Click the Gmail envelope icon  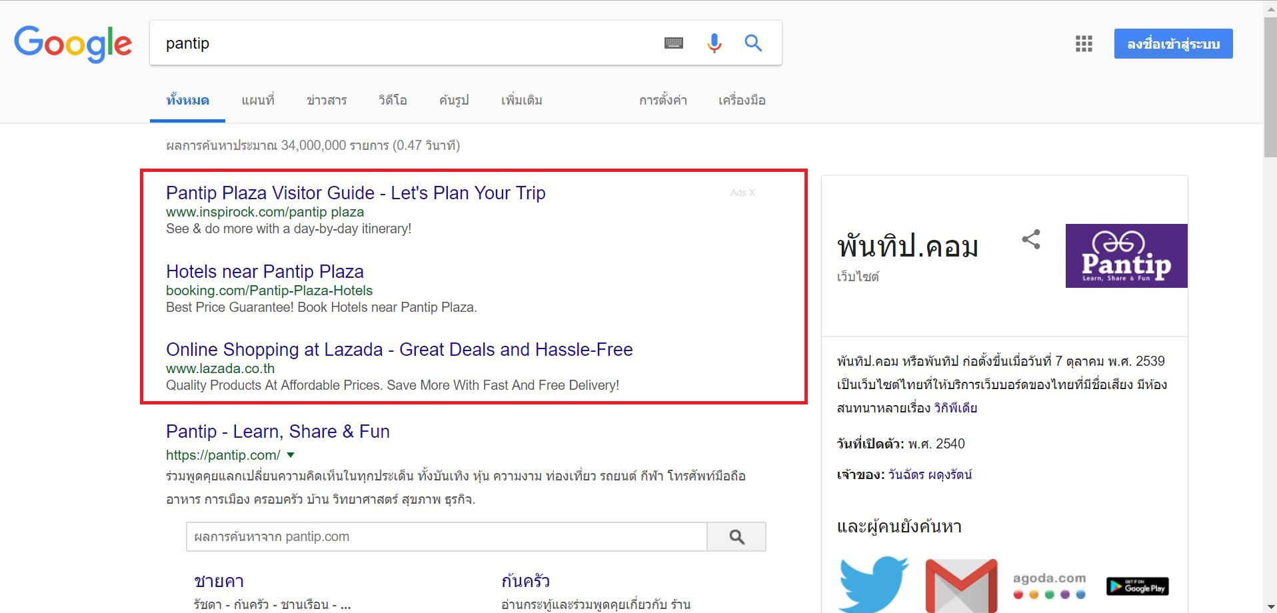961,585
